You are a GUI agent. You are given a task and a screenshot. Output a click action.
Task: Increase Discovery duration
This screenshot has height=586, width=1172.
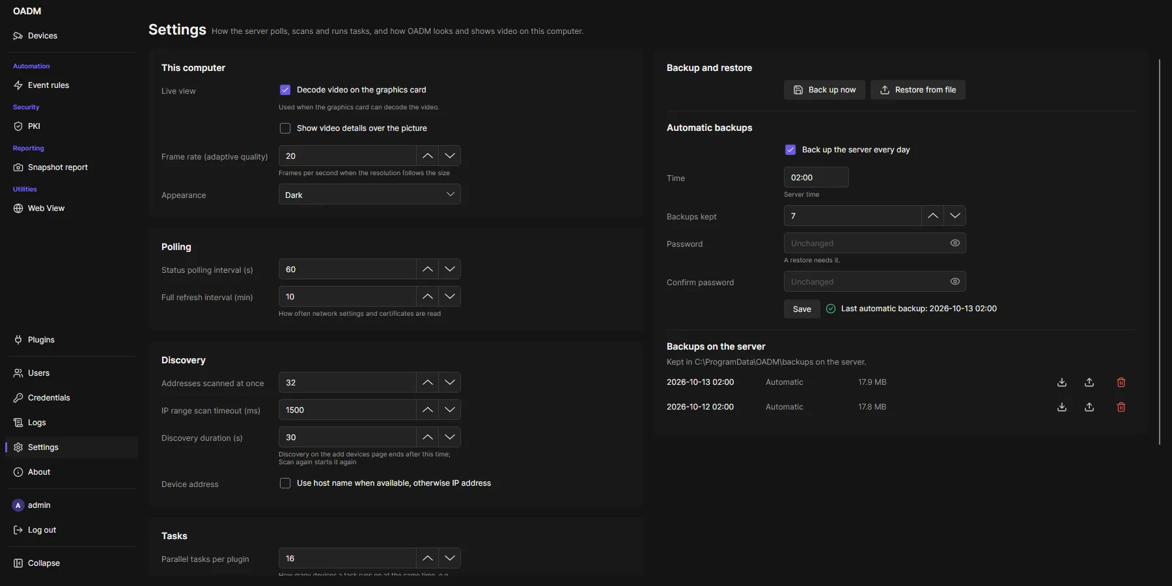[x=427, y=437]
